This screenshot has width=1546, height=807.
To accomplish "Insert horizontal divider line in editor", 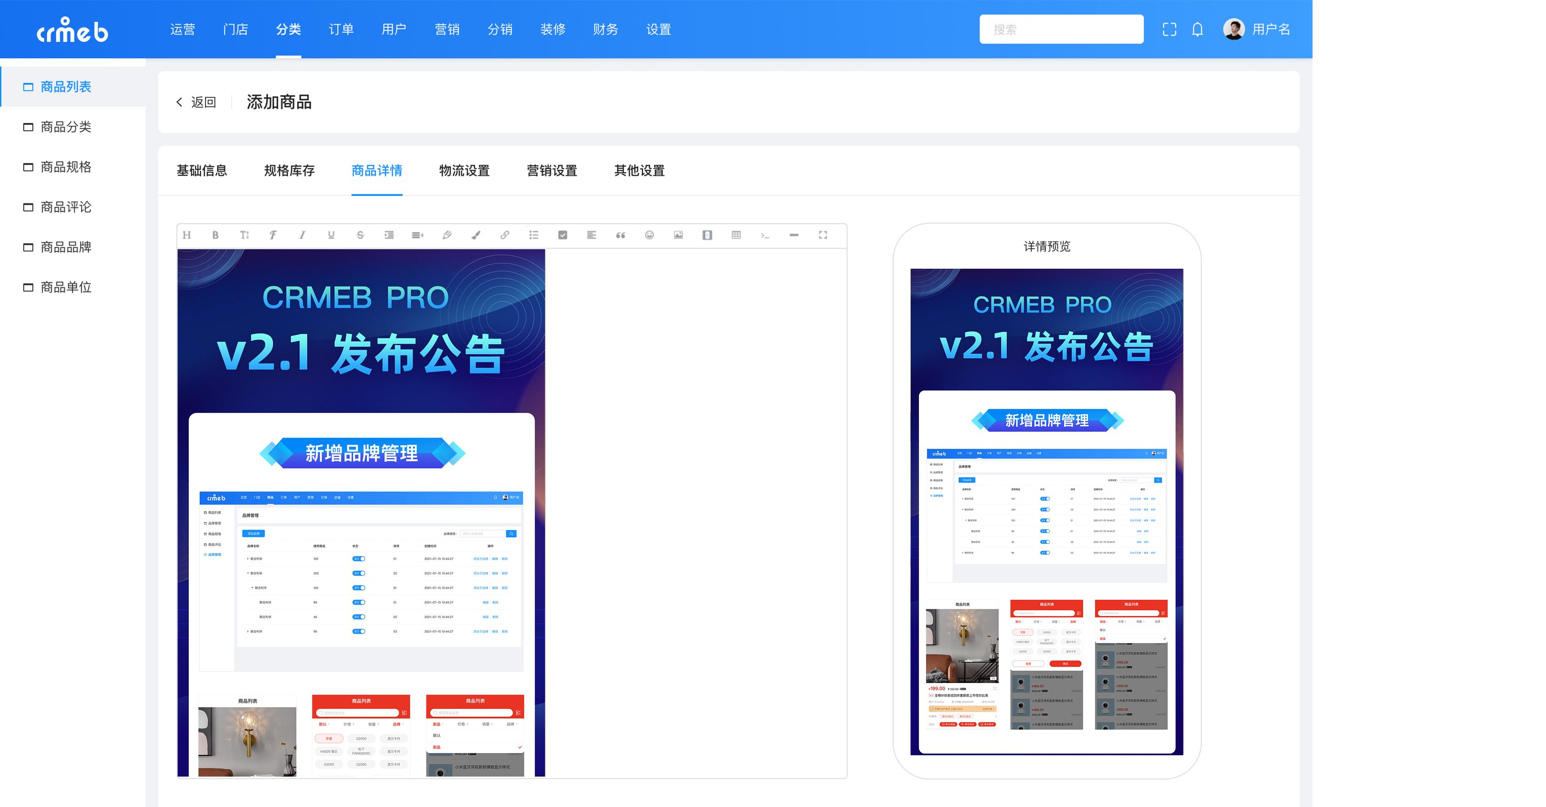I will point(794,235).
